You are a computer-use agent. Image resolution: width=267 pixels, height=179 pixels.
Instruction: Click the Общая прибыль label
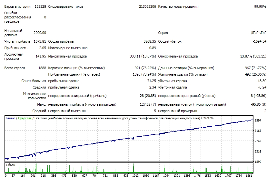coord(61,41)
